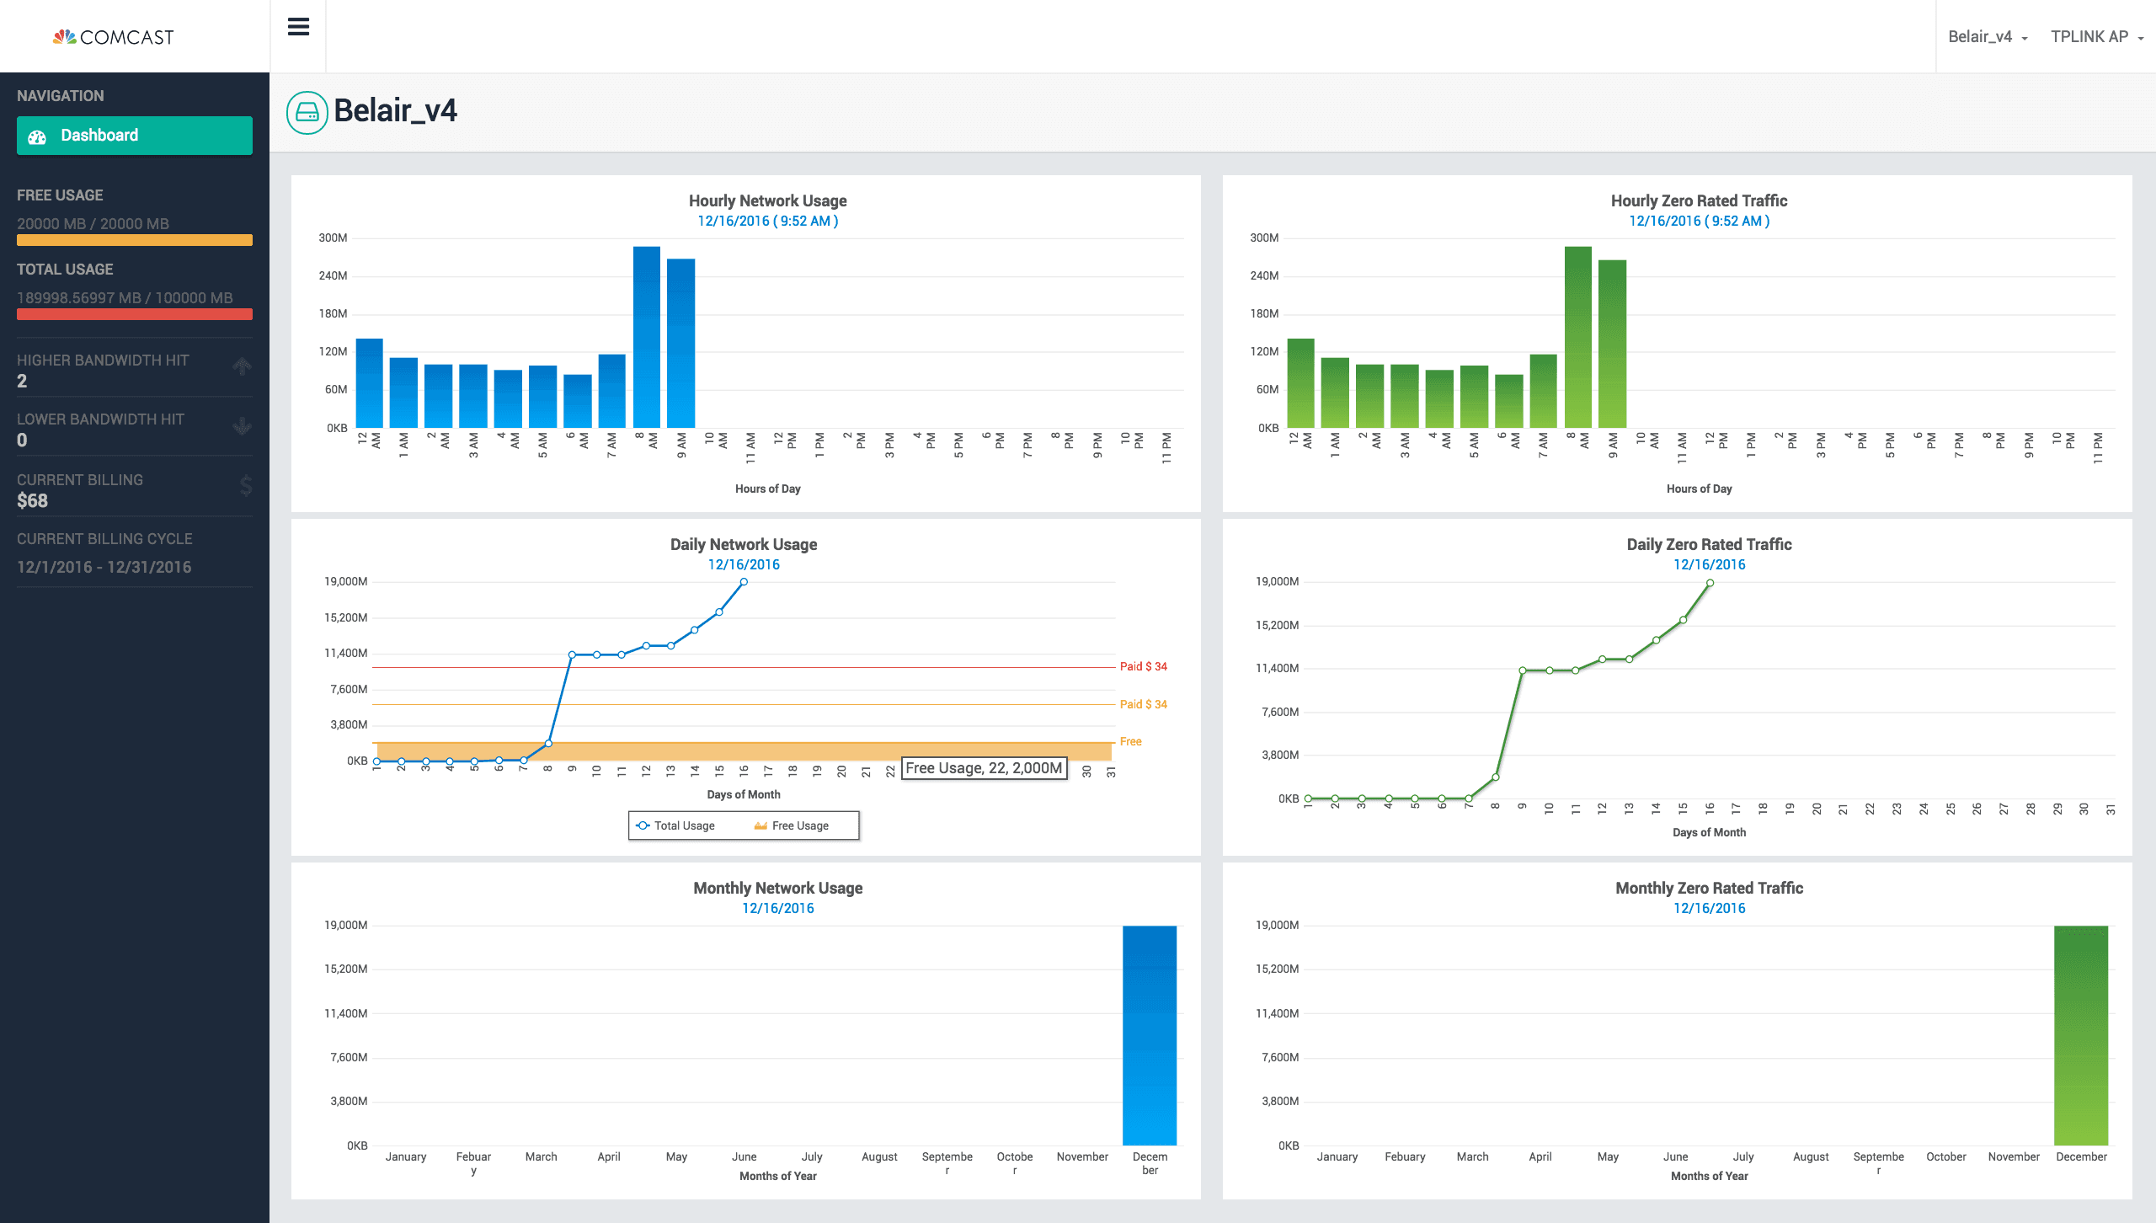Click the orange Free Usage progress bar
This screenshot has width=2156, height=1223.
coord(135,240)
